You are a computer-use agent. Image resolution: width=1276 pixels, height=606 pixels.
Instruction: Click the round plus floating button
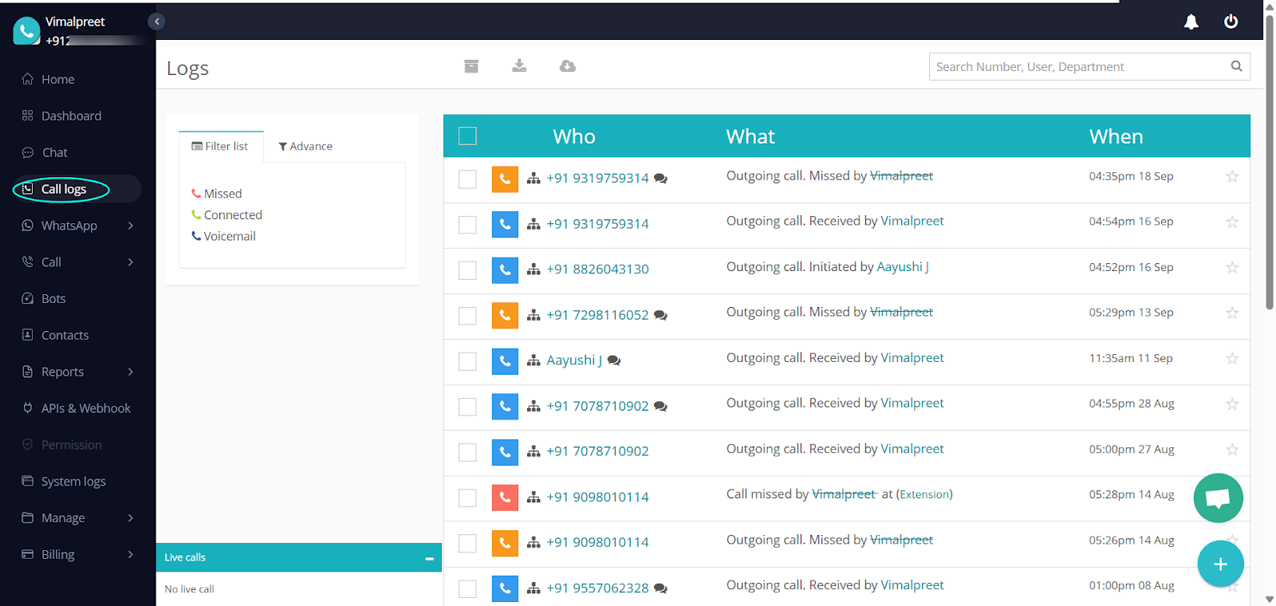click(x=1219, y=564)
